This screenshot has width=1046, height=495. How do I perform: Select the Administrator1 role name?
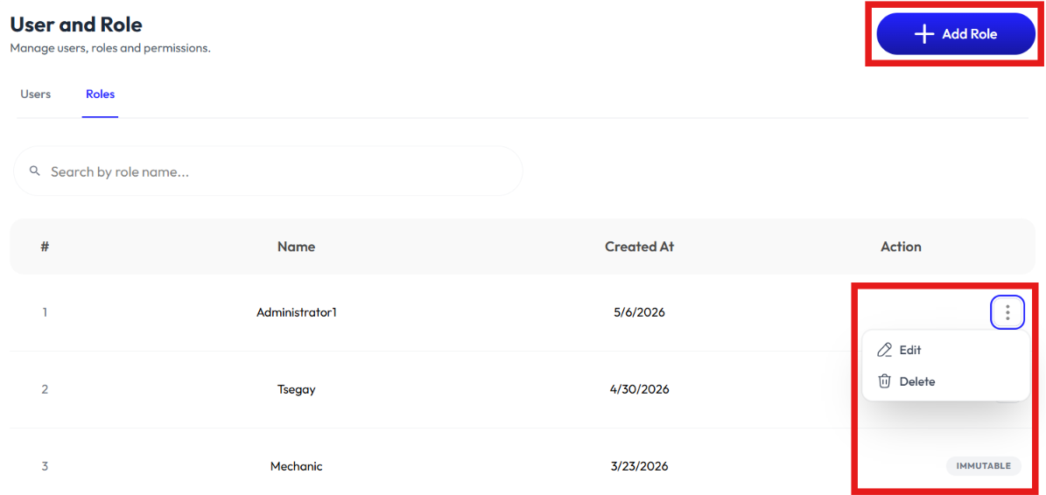tap(296, 312)
